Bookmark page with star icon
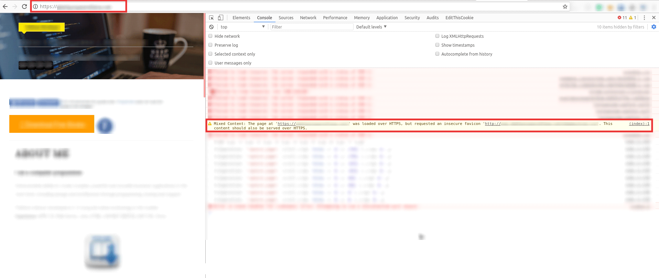659x278 pixels. 565,7
